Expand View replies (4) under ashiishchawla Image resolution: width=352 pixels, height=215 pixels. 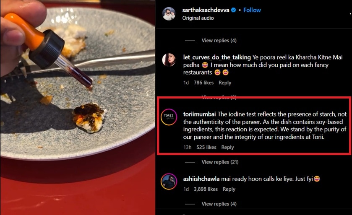[219, 204]
